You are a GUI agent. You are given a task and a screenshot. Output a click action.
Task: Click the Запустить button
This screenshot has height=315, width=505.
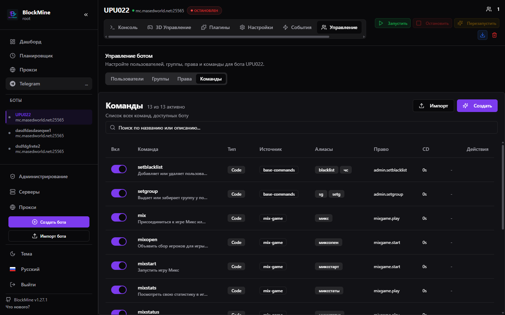pos(393,23)
